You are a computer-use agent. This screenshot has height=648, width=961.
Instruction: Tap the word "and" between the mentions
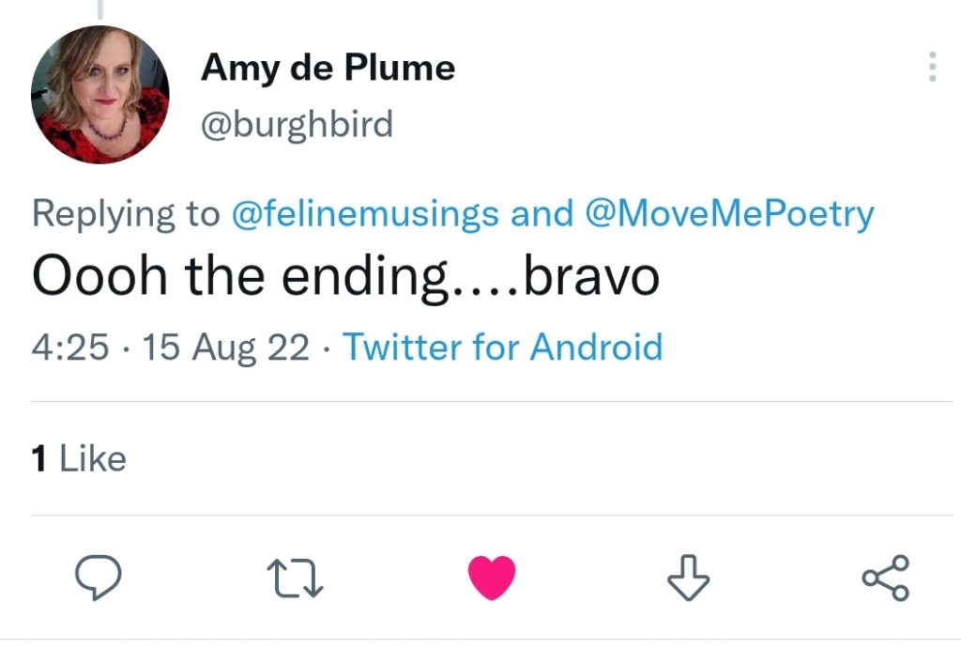pyautogui.click(x=542, y=214)
